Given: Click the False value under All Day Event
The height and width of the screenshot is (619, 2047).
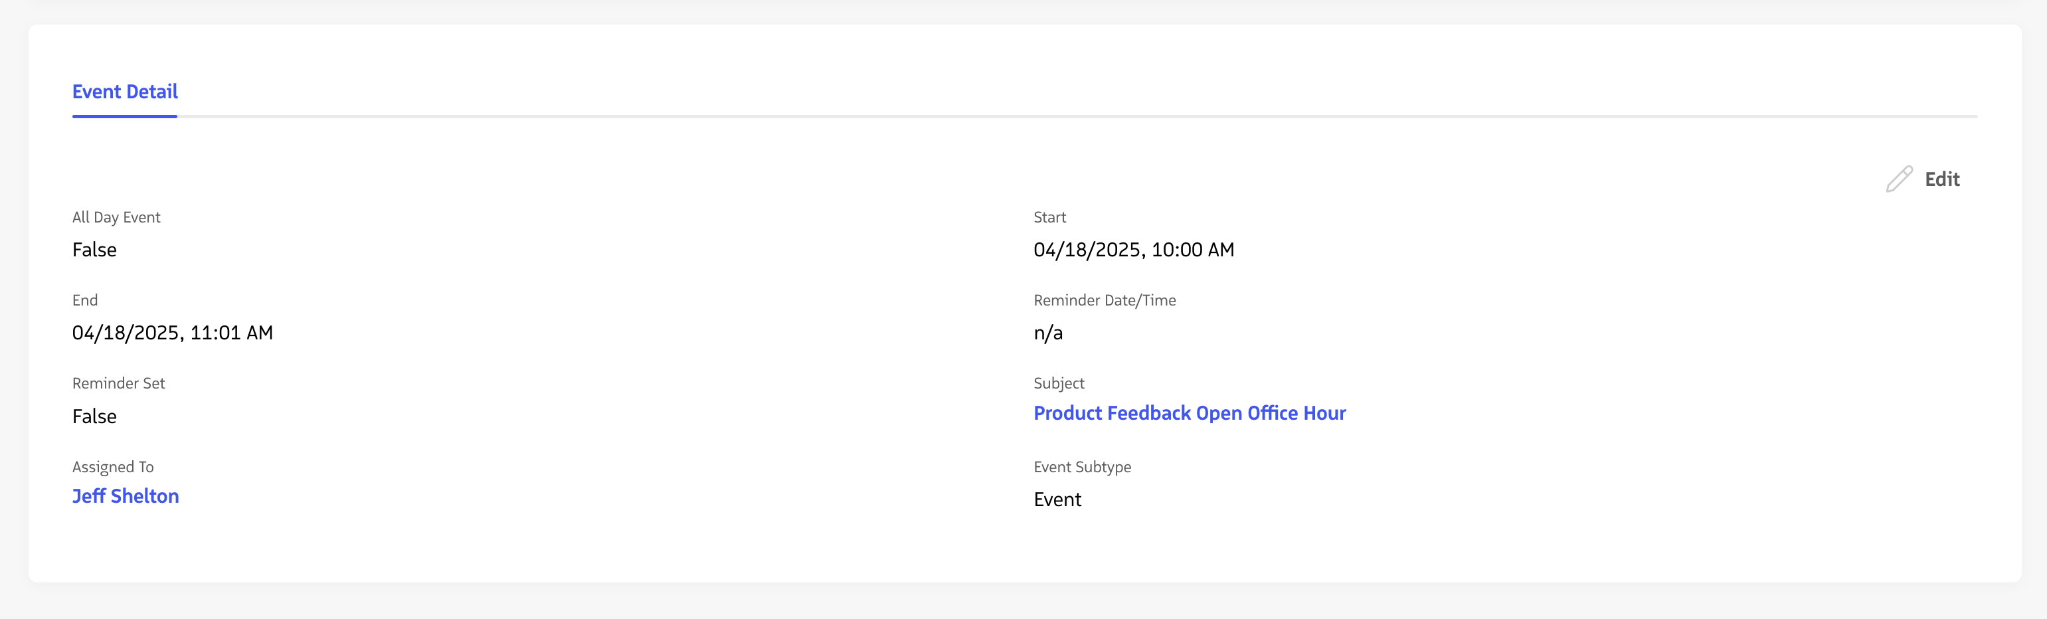Looking at the screenshot, I should [x=94, y=250].
